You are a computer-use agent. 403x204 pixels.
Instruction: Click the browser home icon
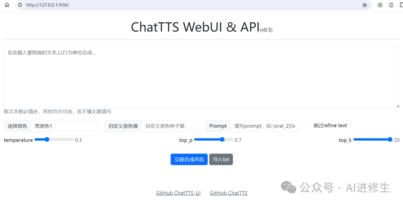click(x=7, y=5)
